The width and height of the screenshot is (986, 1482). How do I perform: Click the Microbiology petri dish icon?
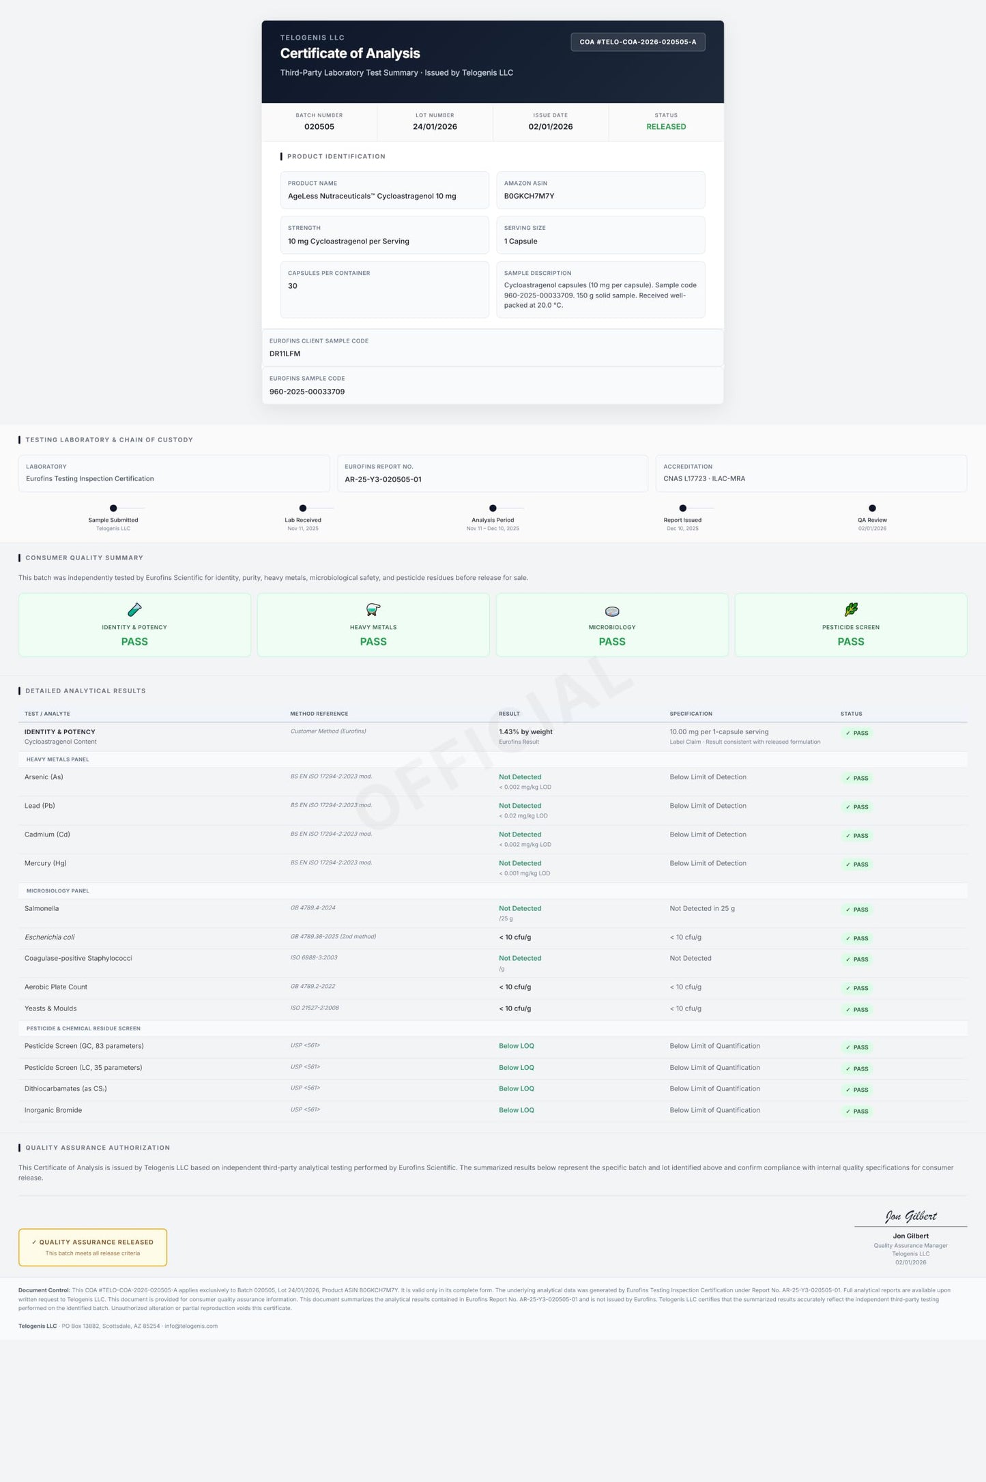pyautogui.click(x=612, y=611)
